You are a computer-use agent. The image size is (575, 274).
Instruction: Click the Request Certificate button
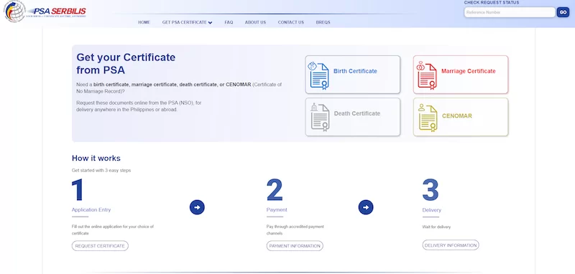click(100, 246)
